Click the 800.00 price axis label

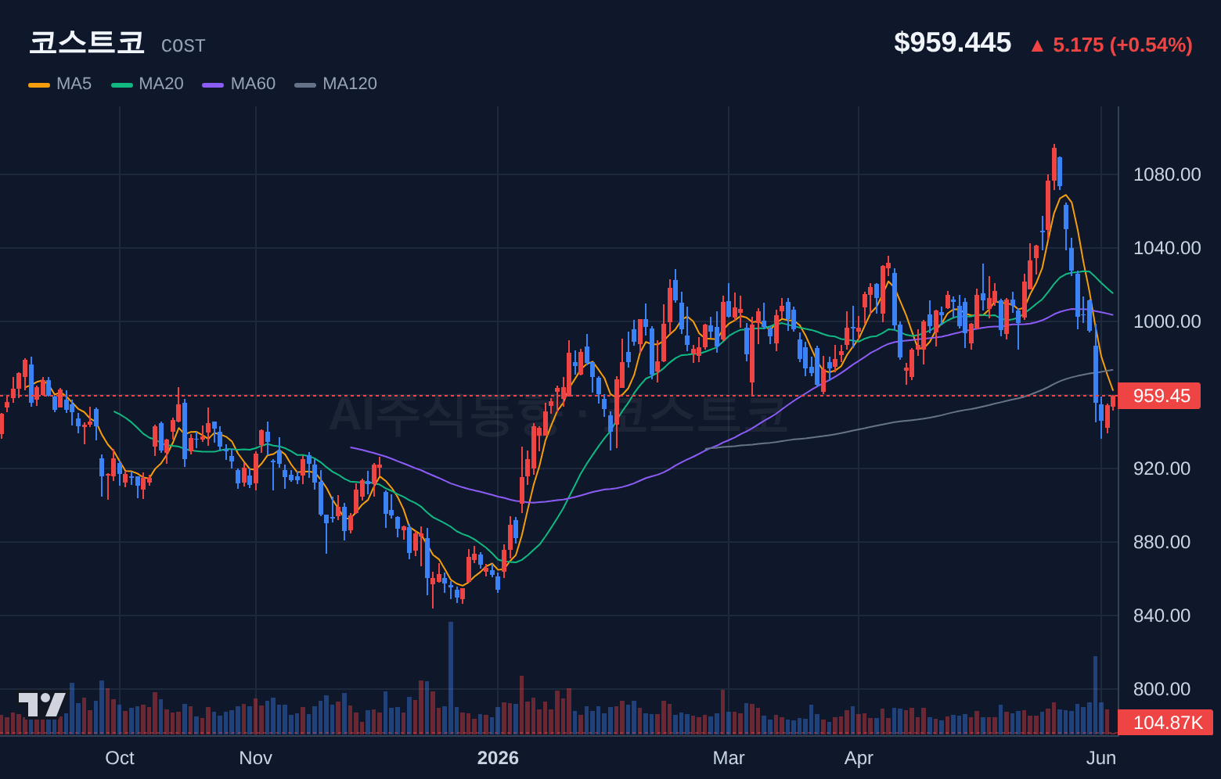(x=1162, y=689)
